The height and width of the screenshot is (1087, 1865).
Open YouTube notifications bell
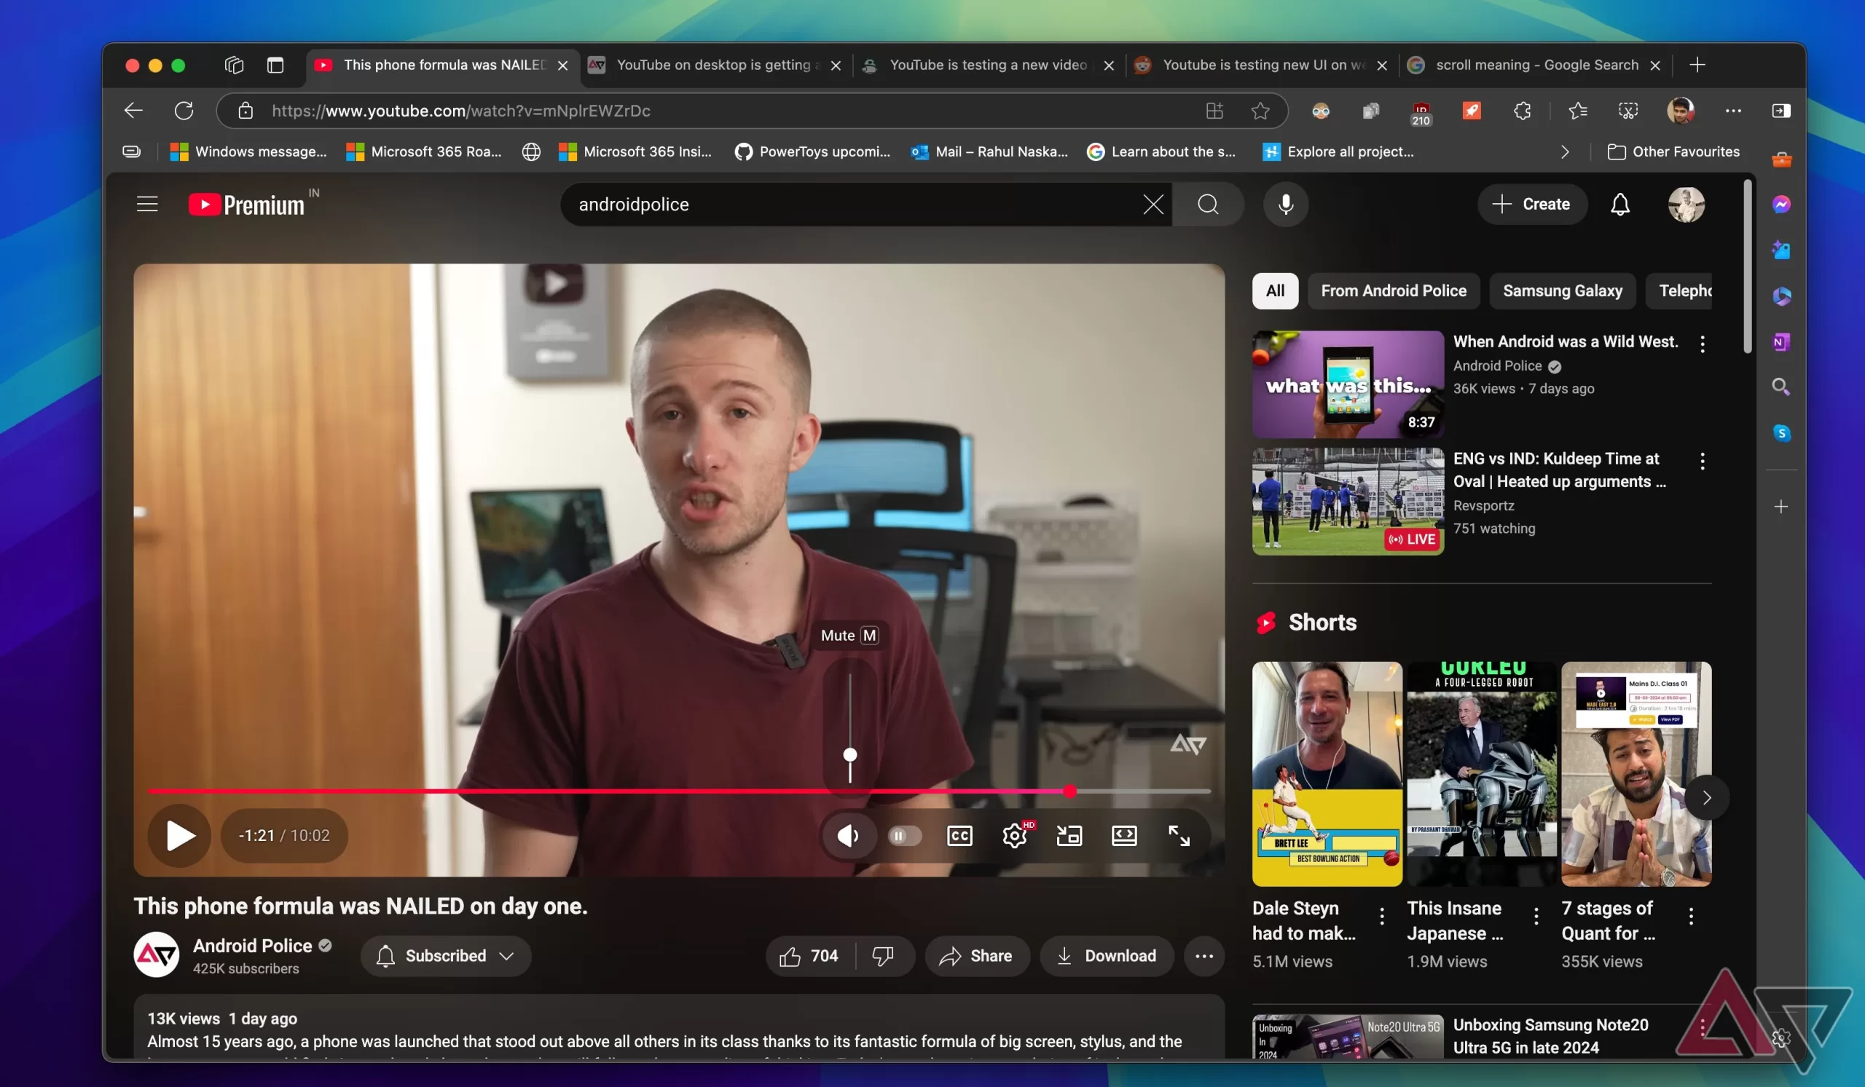click(x=1619, y=204)
